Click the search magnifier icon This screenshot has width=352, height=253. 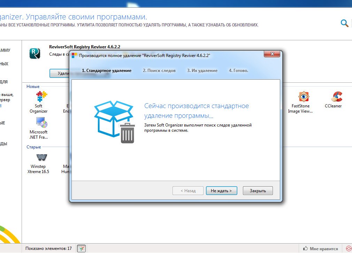click(x=344, y=23)
